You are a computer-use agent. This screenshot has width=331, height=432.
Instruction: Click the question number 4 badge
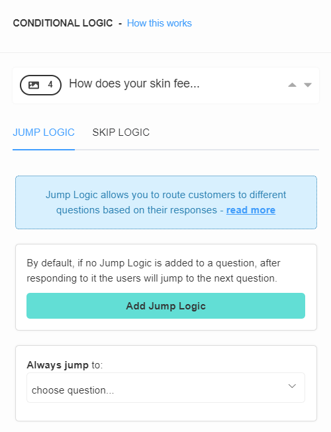pos(40,85)
